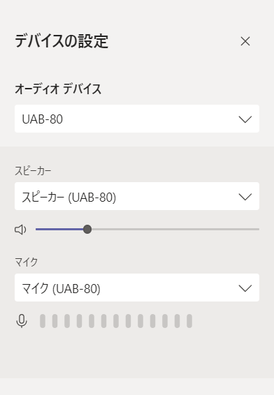Click the スピーカー label above the dropdown
Screen dimensions: 274x395
coord(33,171)
